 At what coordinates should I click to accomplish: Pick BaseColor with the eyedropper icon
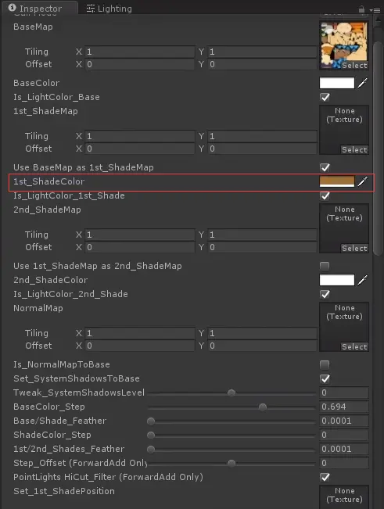tap(363, 83)
